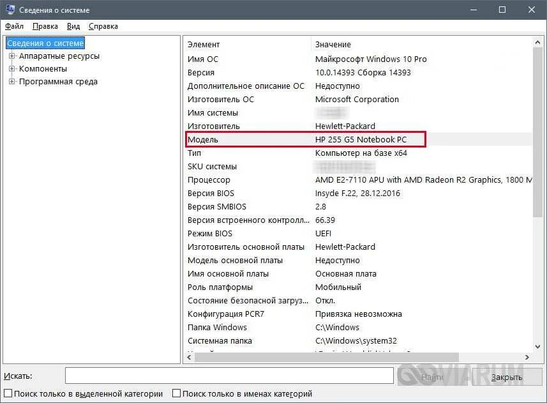Select the Системная папка row
Viewport: 547px width, 403px height.
point(358,341)
